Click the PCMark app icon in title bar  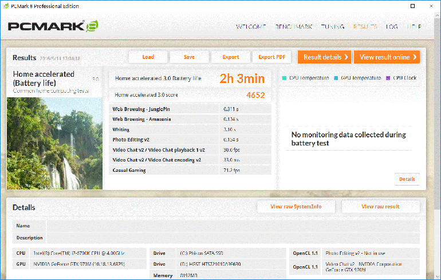[x=6, y=6]
